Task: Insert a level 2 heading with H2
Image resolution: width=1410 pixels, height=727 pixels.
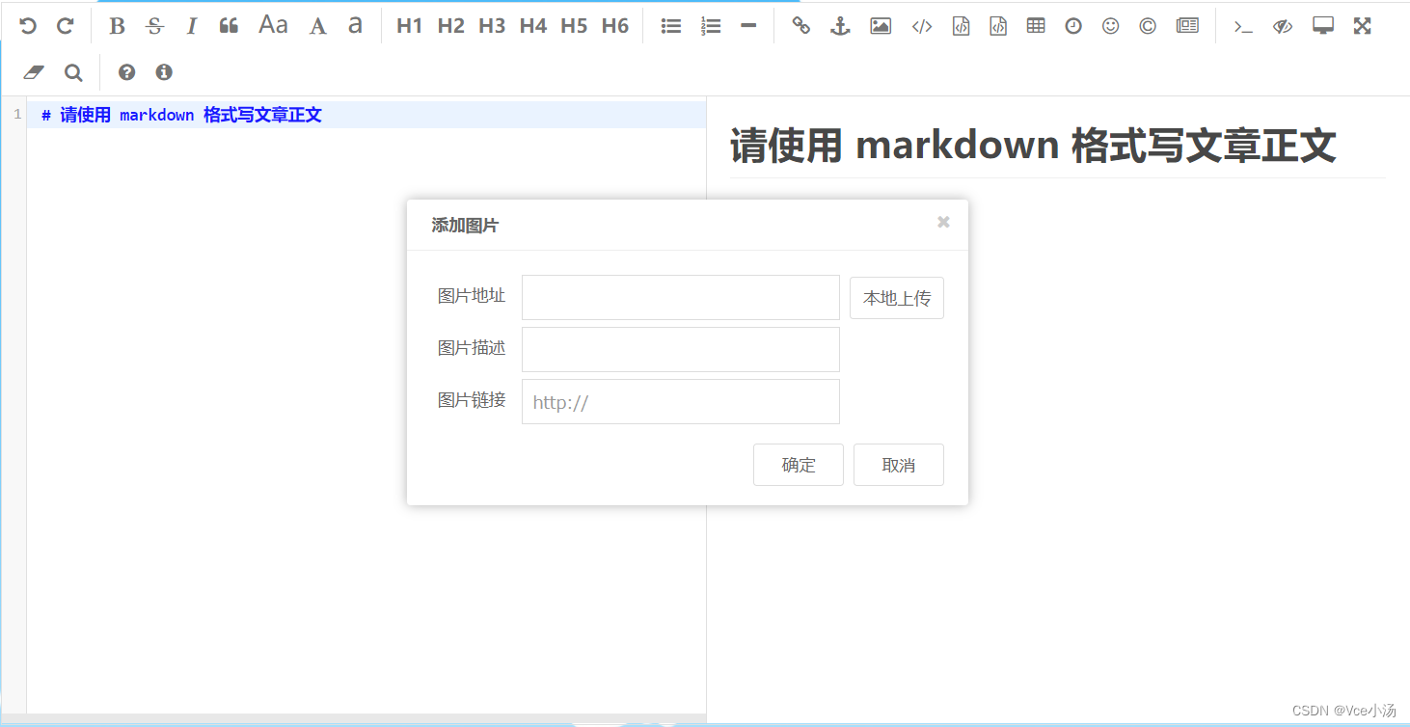Action: [450, 26]
